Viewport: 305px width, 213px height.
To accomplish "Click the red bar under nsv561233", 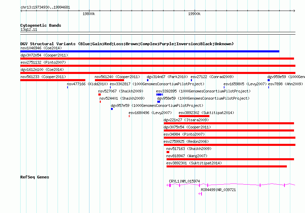I will 53,80.
